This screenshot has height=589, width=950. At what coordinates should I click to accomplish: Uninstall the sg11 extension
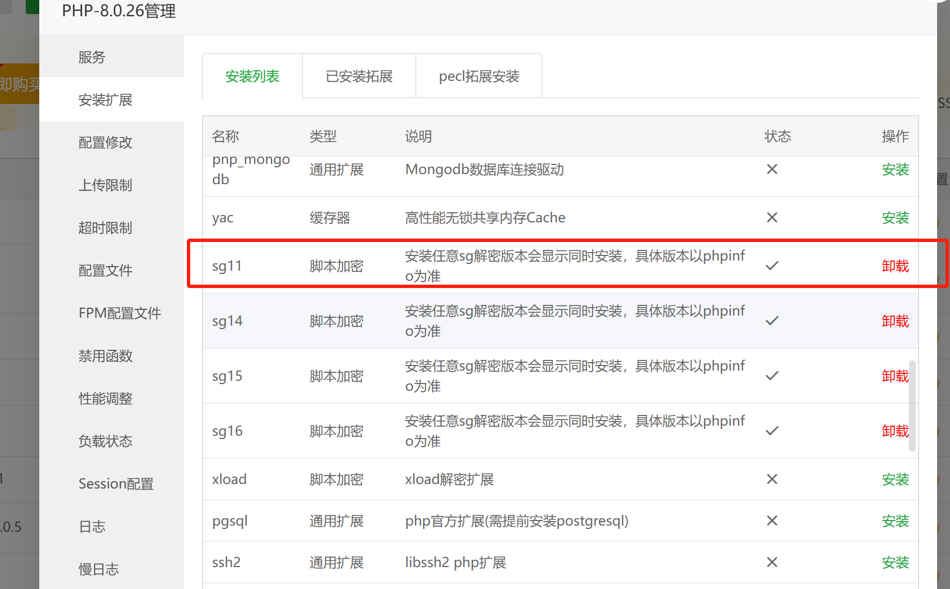click(895, 266)
